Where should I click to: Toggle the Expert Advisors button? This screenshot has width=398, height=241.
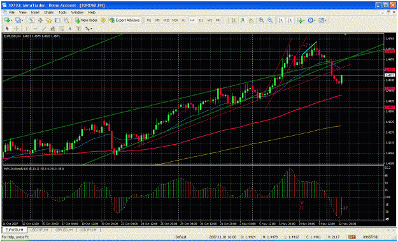(x=125, y=20)
